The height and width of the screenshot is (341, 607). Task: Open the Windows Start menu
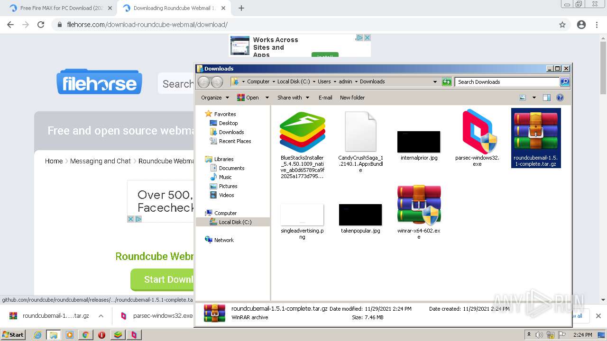tap(13, 334)
